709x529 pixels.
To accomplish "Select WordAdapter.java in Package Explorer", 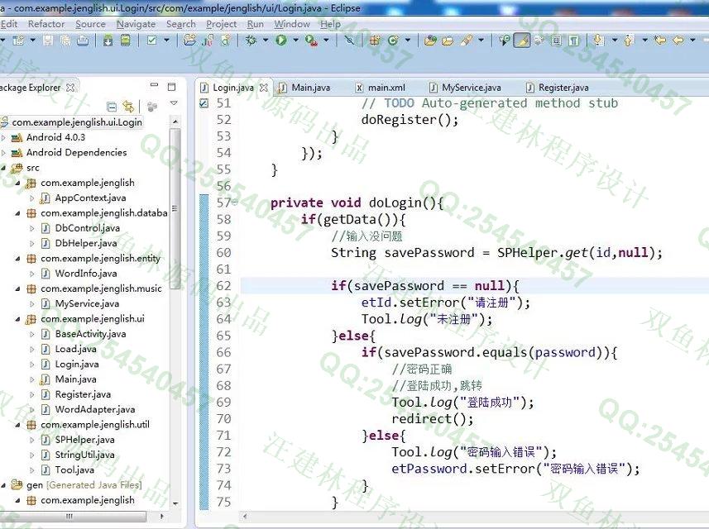I will point(95,410).
